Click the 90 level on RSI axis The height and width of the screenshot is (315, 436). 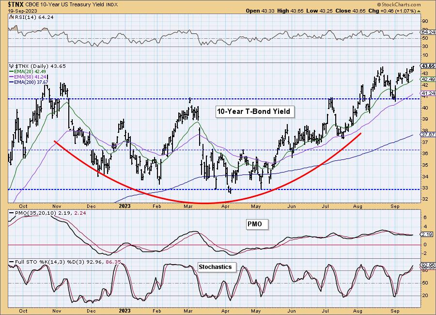(x=425, y=21)
